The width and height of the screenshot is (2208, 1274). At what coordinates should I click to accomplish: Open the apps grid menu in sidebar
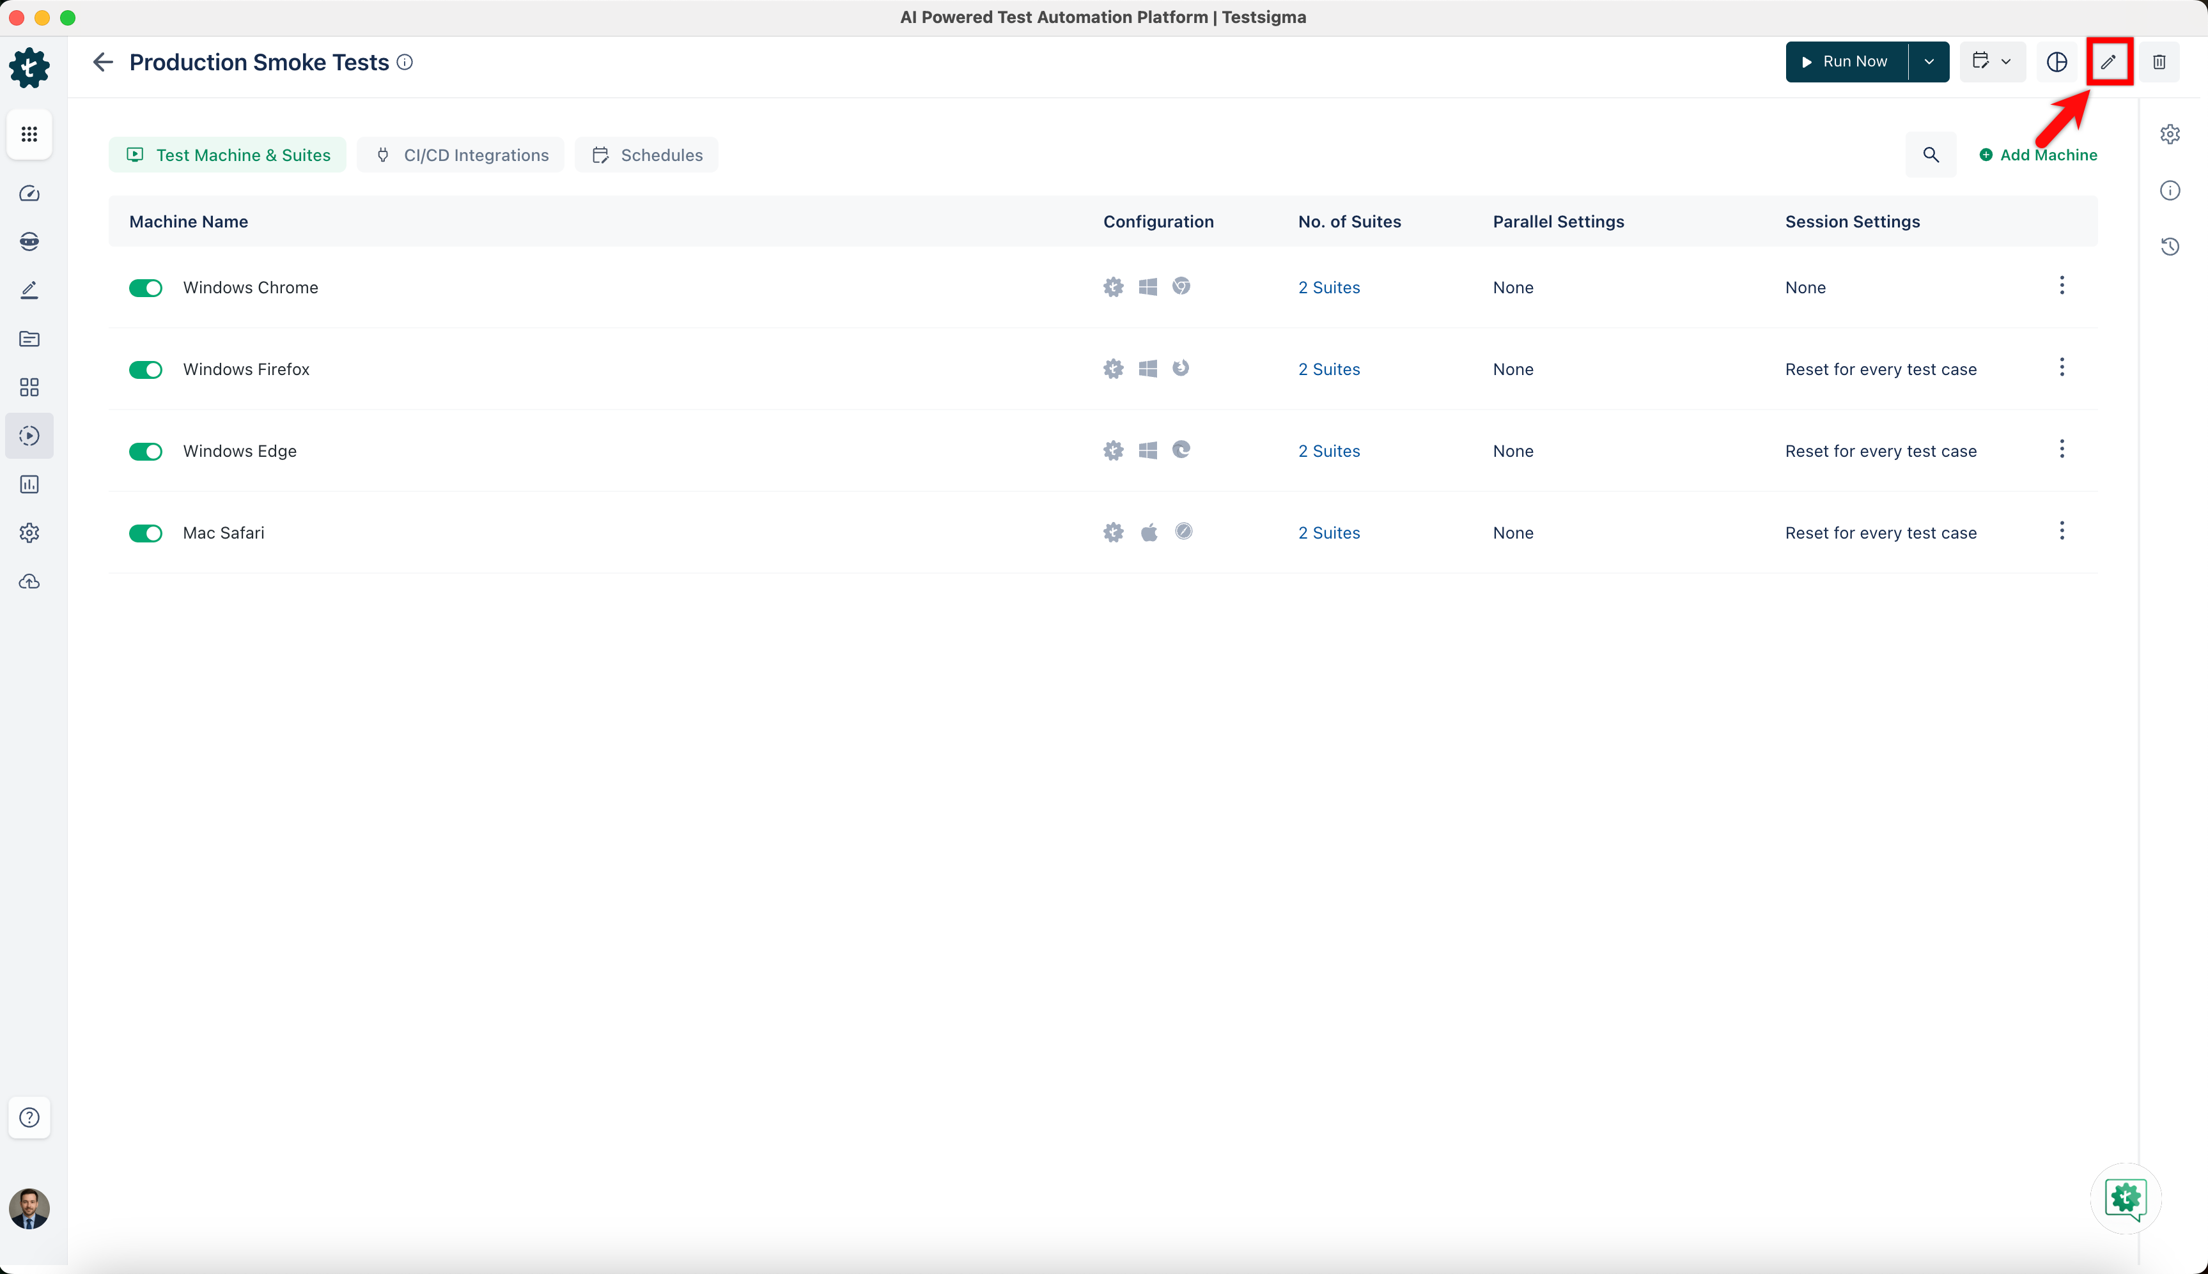[x=29, y=134]
